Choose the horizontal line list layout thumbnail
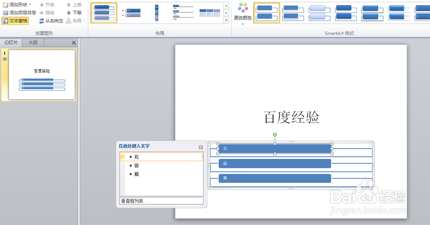 [x=183, y=13]
